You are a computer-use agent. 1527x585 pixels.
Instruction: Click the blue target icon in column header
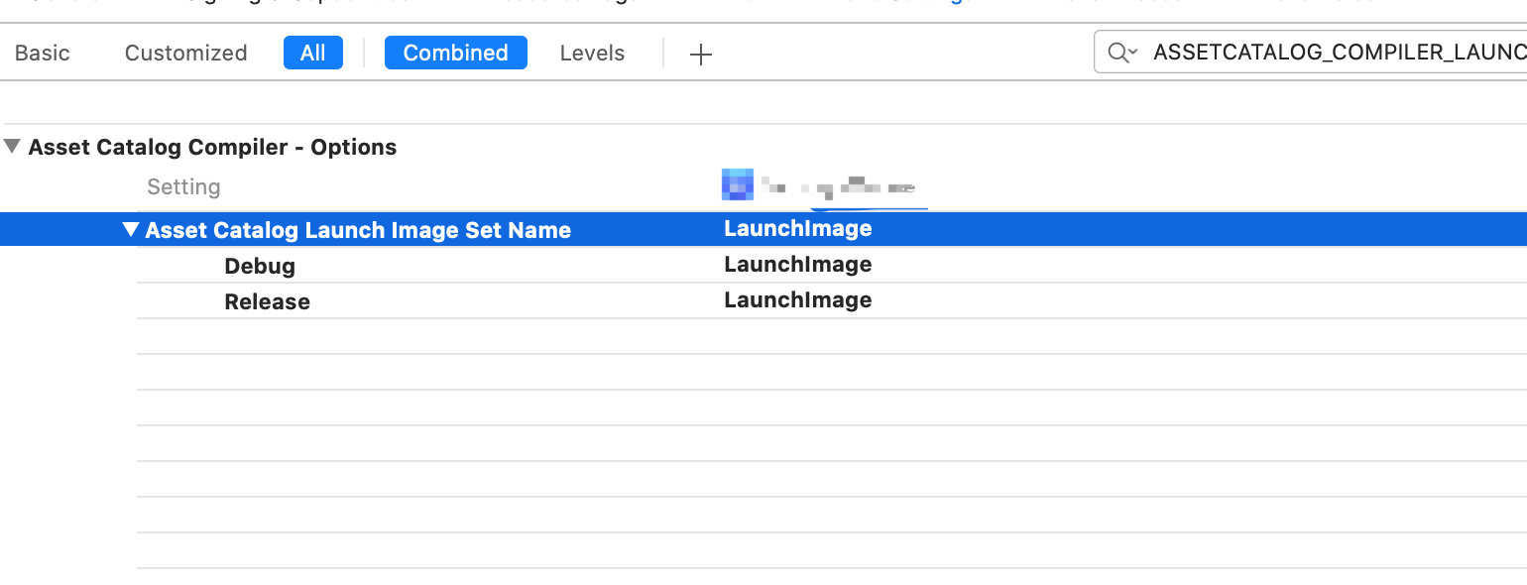pyautogui.click(x=737, y=184)
